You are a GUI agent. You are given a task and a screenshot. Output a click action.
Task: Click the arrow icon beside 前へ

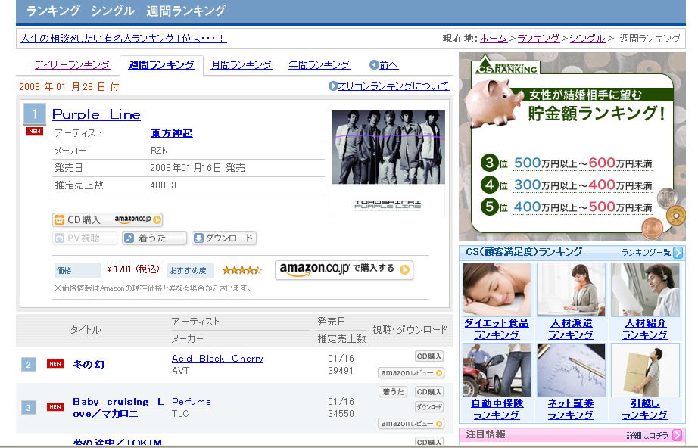[x=374, y=65]
